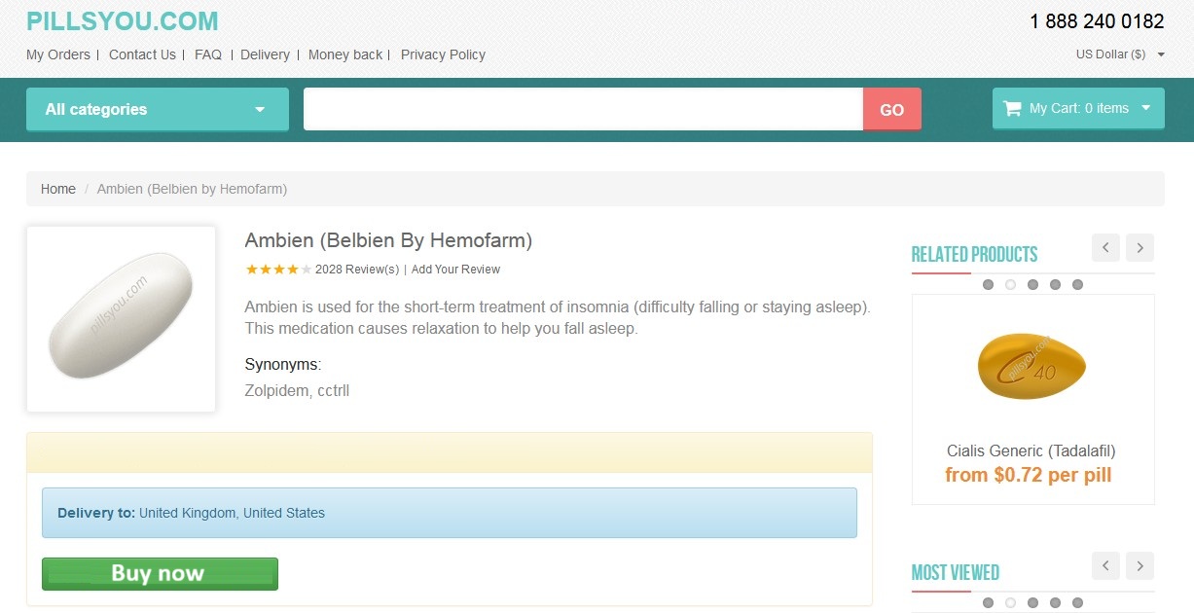This screenshot has height=613, width=1194.
Task: Focus the search input field
Action: [x=583, y=109]
